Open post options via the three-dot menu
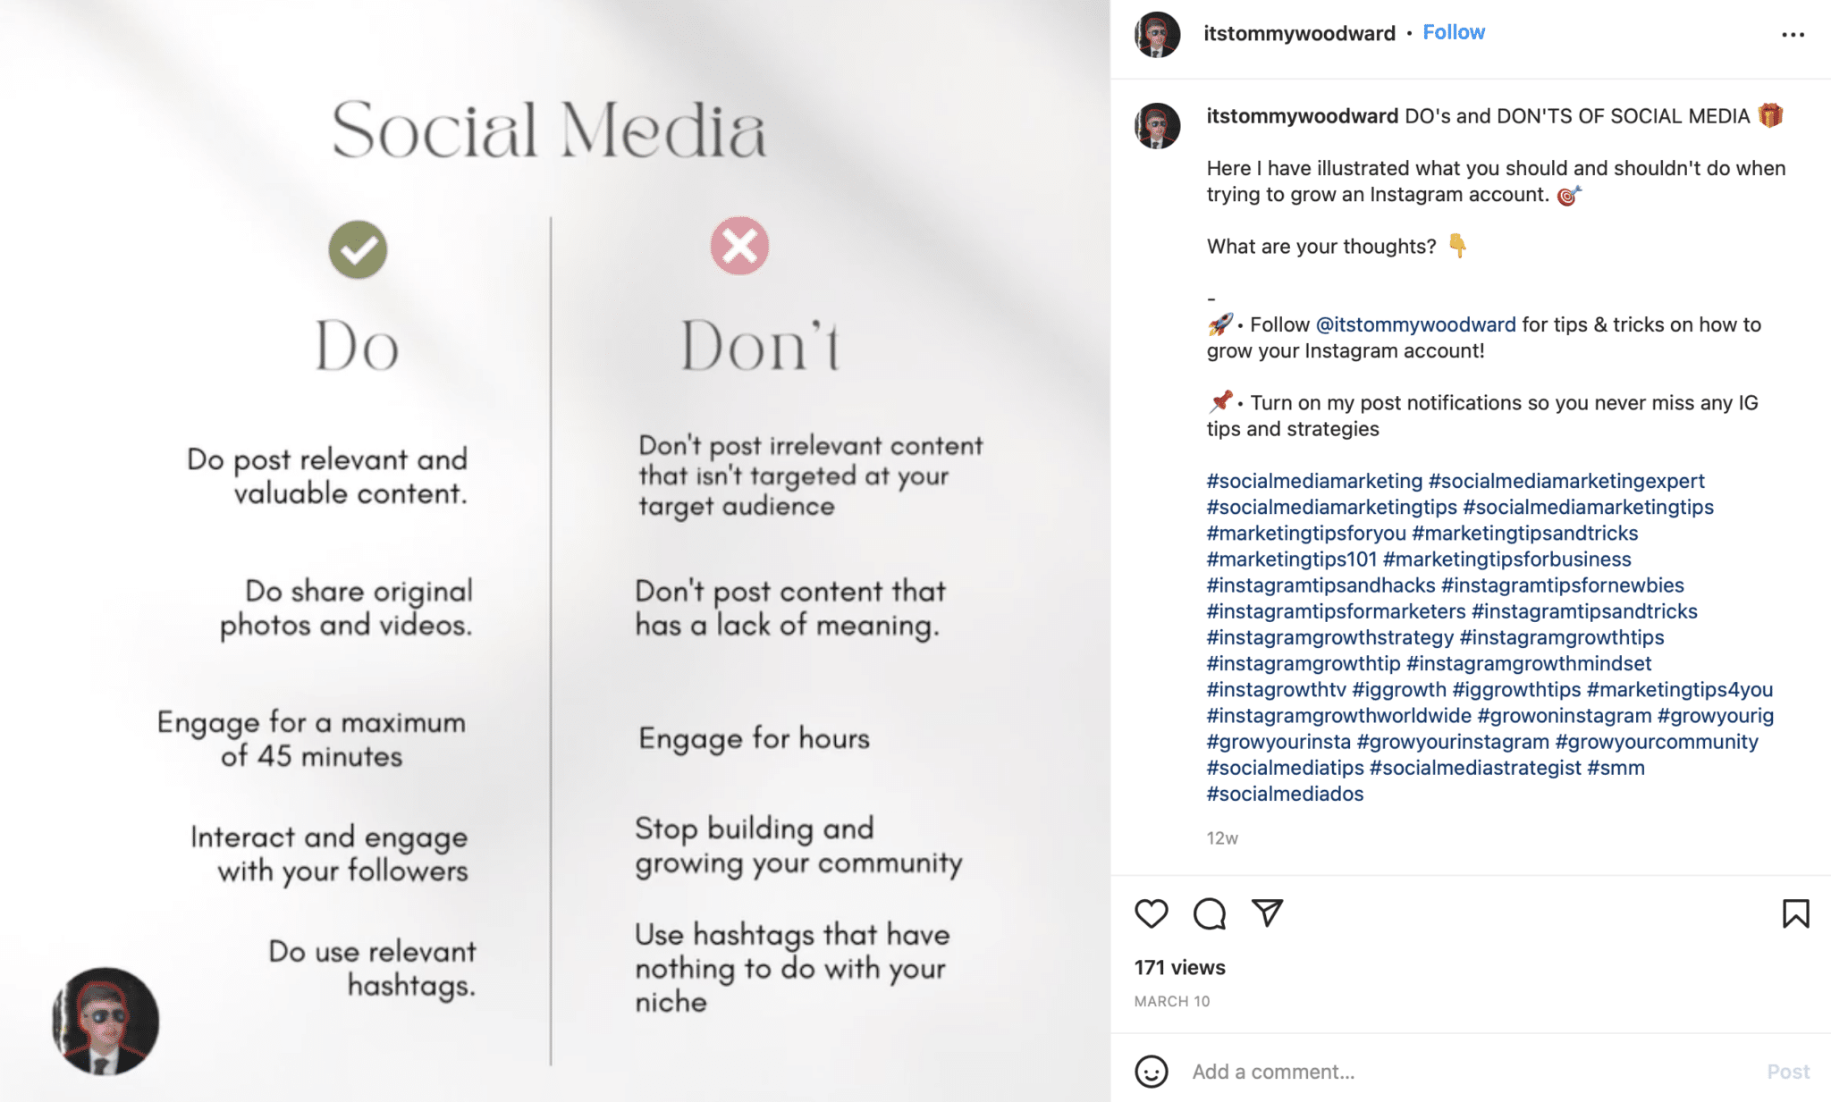 click(1793, 33)
